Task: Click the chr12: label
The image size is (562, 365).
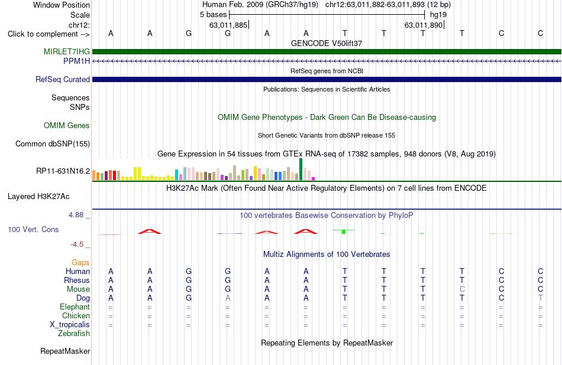Action: coord(79,25)
